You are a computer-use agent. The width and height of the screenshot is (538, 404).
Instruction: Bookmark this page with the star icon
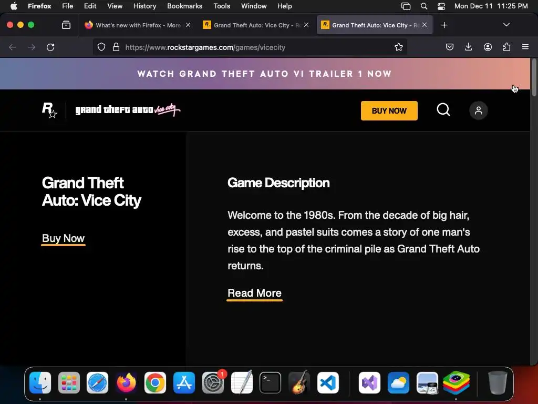398,47
